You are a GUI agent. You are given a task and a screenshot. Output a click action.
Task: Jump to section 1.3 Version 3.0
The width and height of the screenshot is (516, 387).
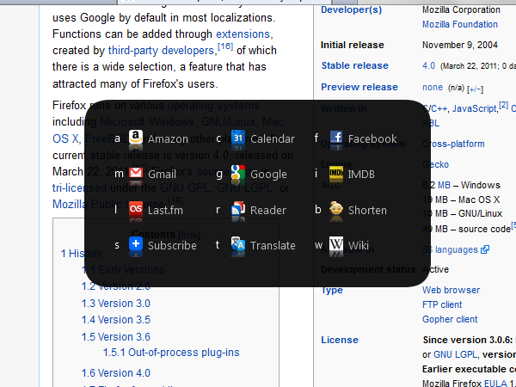pyautogui.click(x=116, y=303)
